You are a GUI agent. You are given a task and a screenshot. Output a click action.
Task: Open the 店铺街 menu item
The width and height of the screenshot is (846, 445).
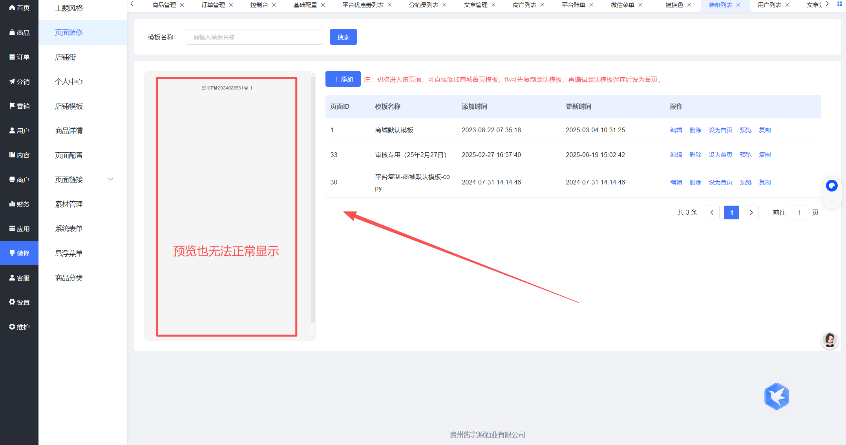coord(66,57)
